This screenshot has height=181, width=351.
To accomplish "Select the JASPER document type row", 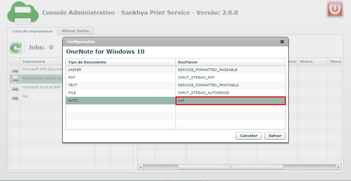I will click(175, 70).
